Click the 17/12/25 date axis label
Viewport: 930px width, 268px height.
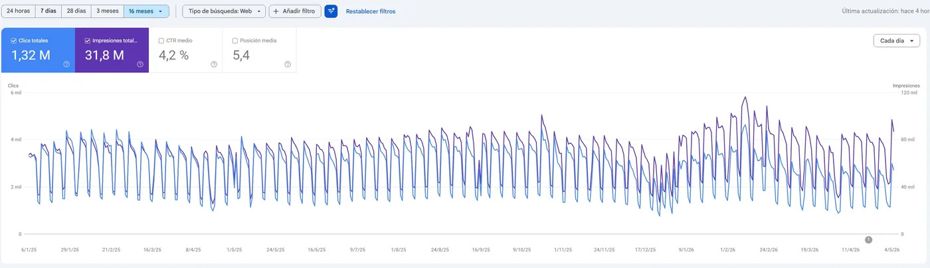644,250
